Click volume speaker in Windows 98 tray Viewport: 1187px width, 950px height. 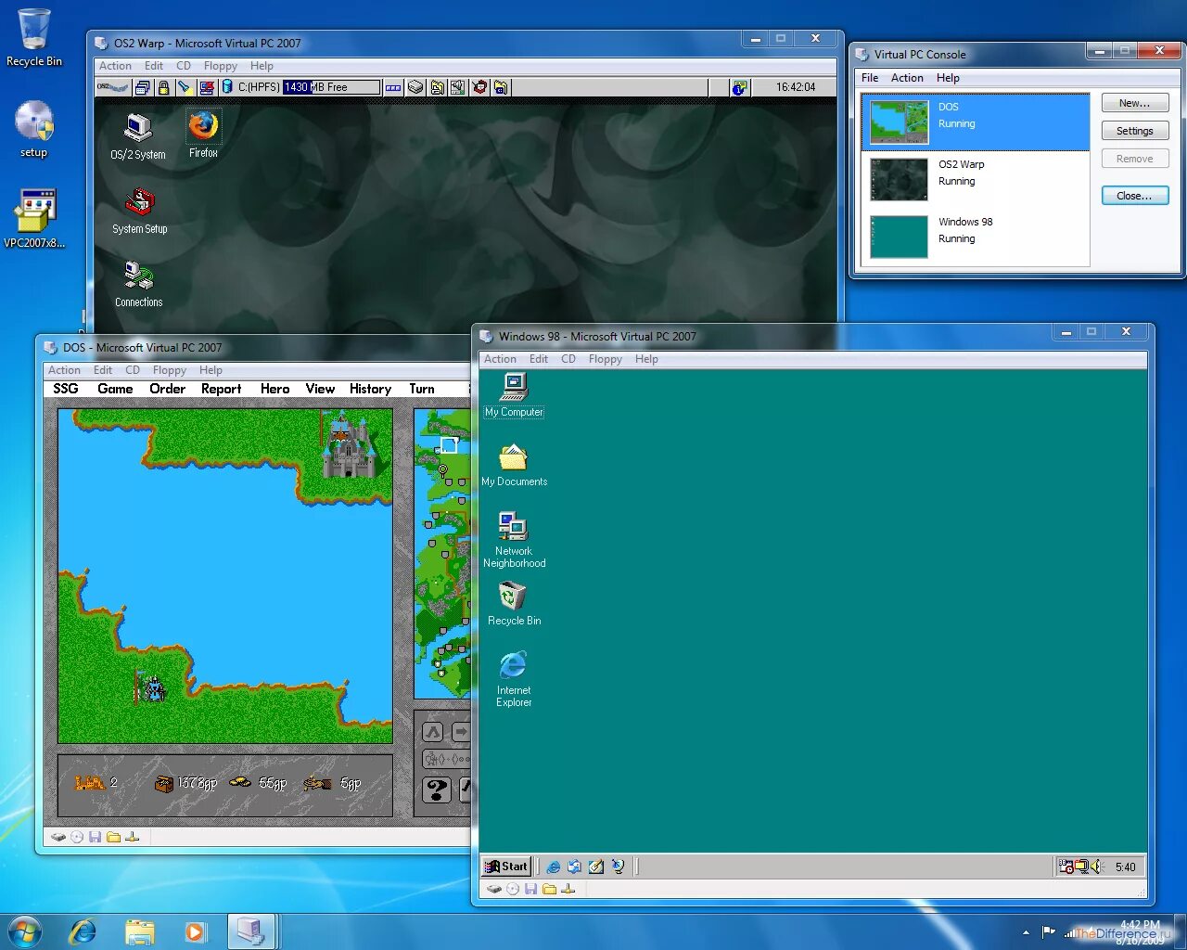pos(1098,867)
